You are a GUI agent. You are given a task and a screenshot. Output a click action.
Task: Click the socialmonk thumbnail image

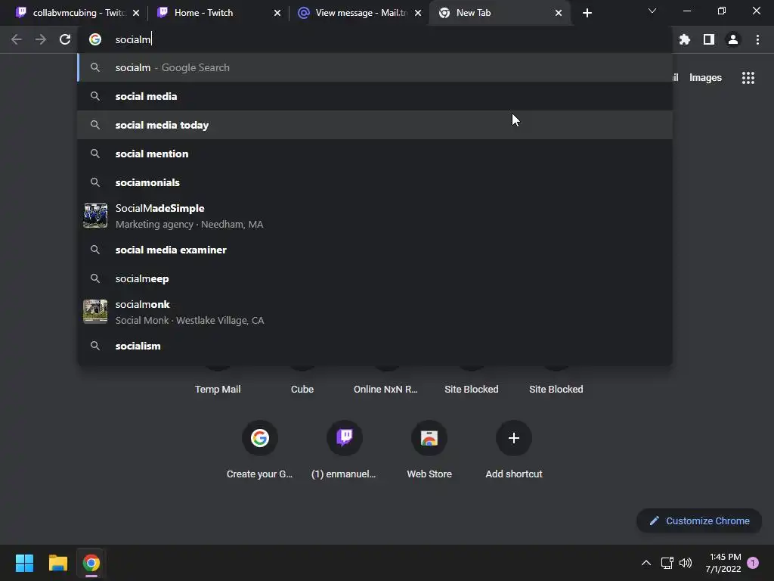(x=95, y=312)
